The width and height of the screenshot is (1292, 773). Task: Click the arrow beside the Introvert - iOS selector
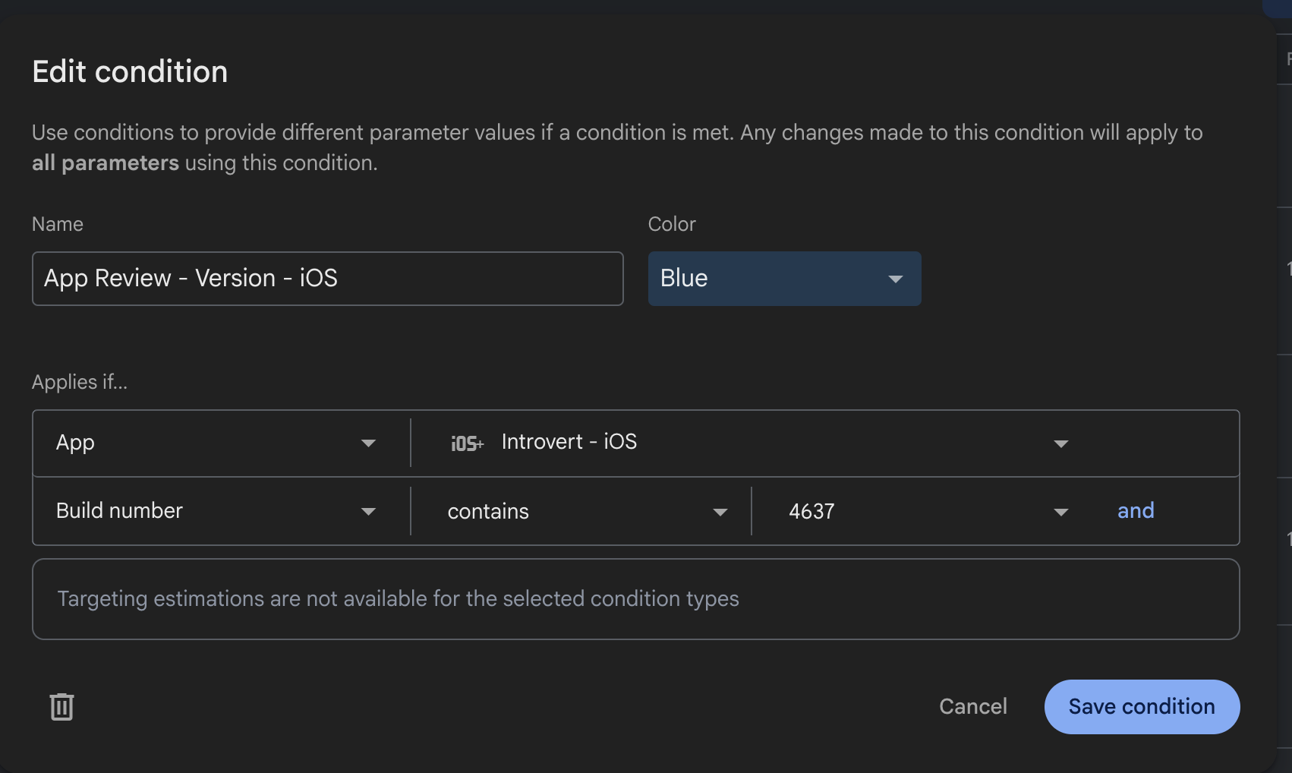[1061, 443]
